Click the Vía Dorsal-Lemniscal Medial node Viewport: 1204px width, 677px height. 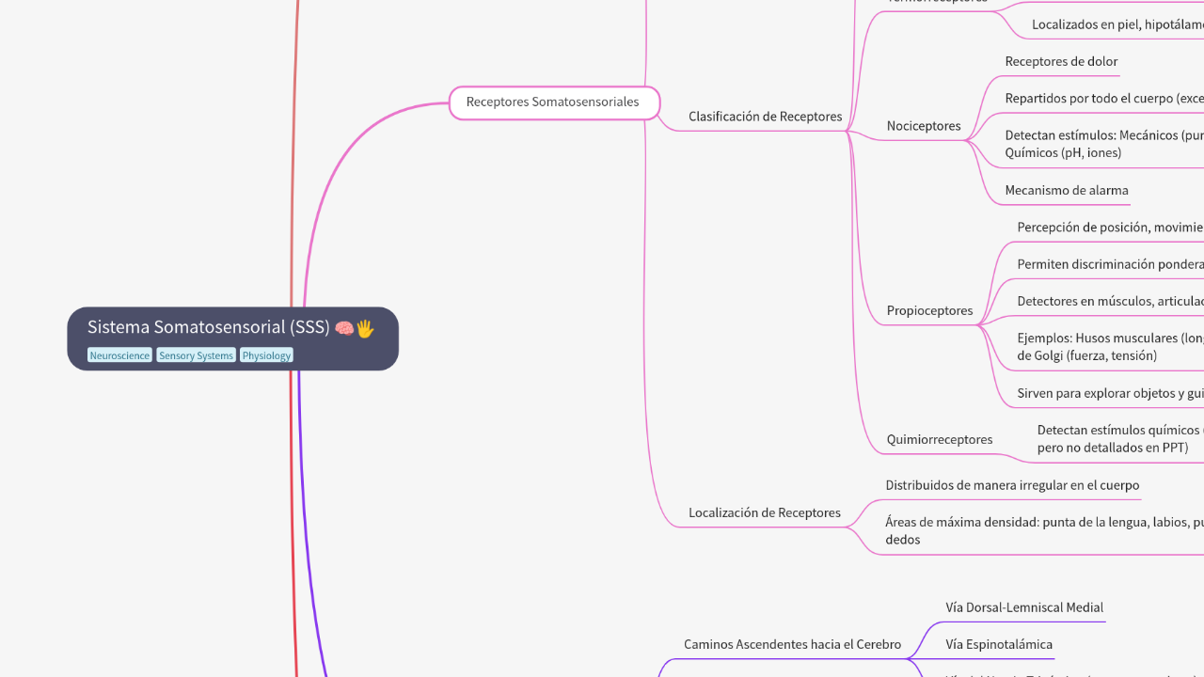(x=1024, y=608)
